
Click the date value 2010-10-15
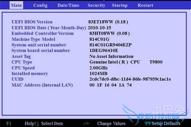pyautogui.click(x=99, y=28)
